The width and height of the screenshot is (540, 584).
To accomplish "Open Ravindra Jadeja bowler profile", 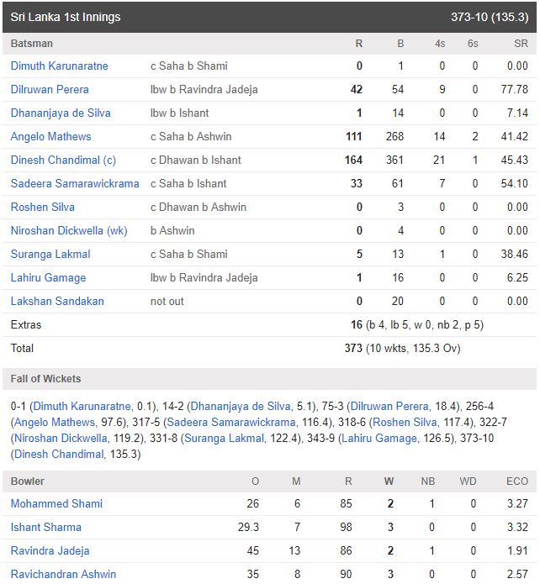I will click(x=50, y=550).
